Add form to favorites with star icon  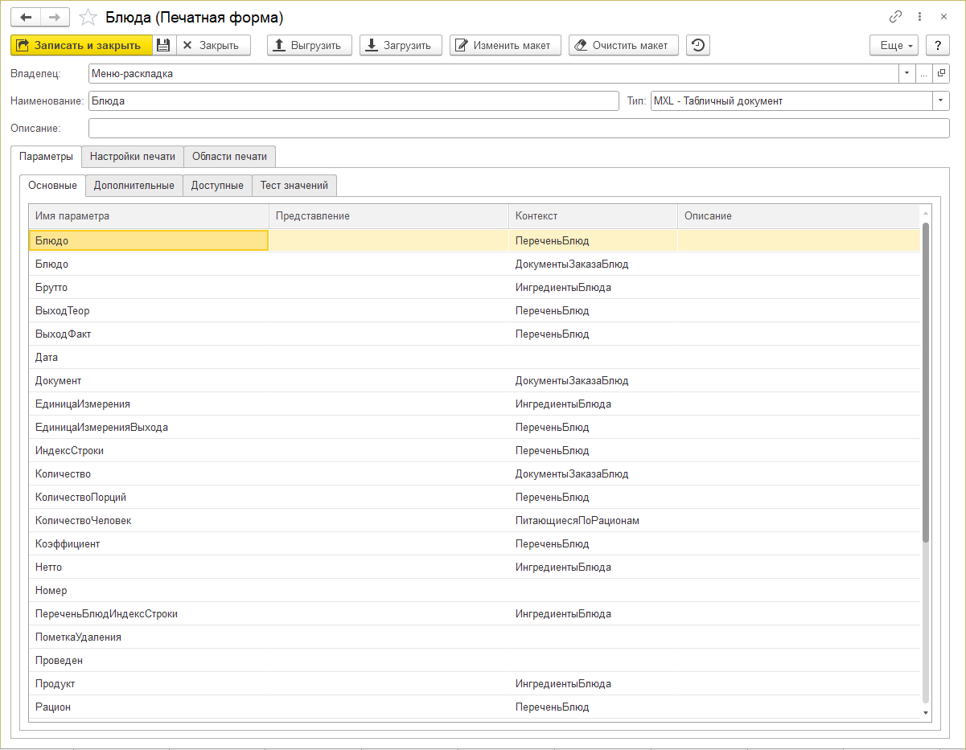click(88, 17)
